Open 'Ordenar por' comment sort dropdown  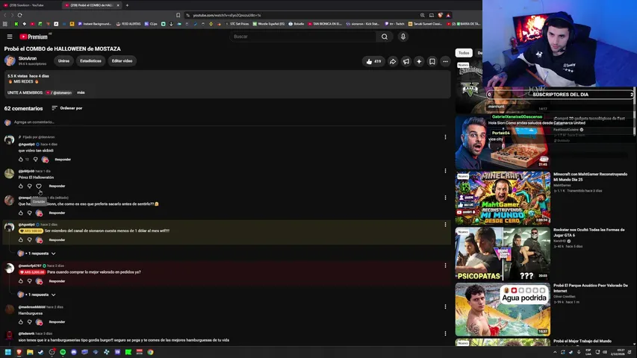pyautogui.click(x=67, y=108)
